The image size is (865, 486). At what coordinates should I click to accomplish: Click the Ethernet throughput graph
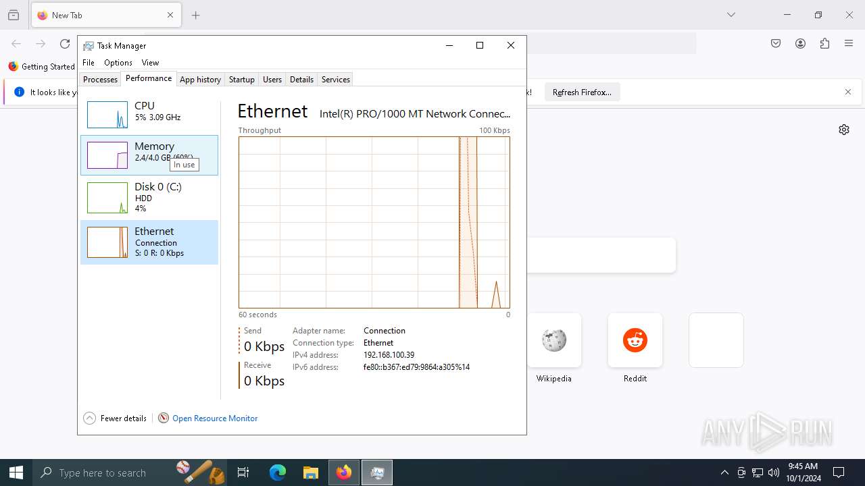tap(374, 222)
